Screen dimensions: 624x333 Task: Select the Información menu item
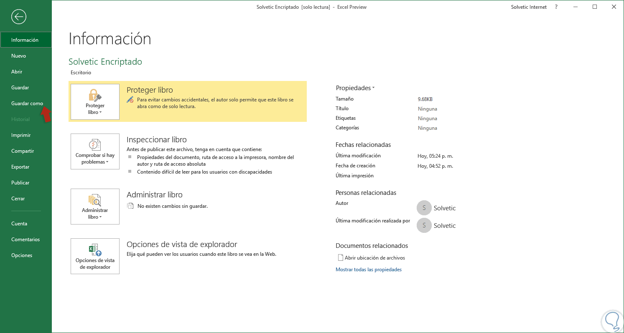click(x=26, y=40)
